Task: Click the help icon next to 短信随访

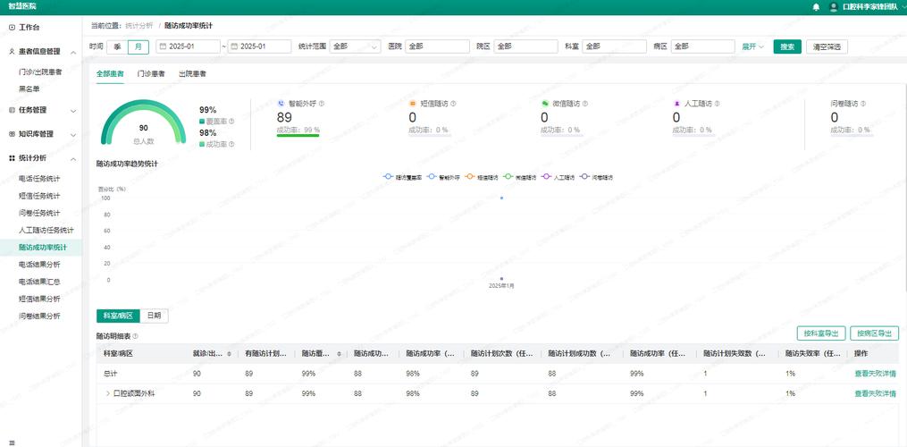Action: (x=453, y=103)
